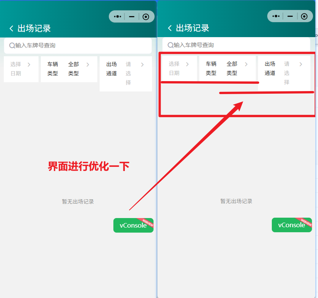
Task: Choose 出场通道 in the left panel
Action: click(125, 73)
